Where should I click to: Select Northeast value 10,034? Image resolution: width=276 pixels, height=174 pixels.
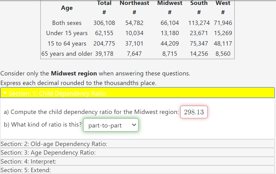(134, 33)
